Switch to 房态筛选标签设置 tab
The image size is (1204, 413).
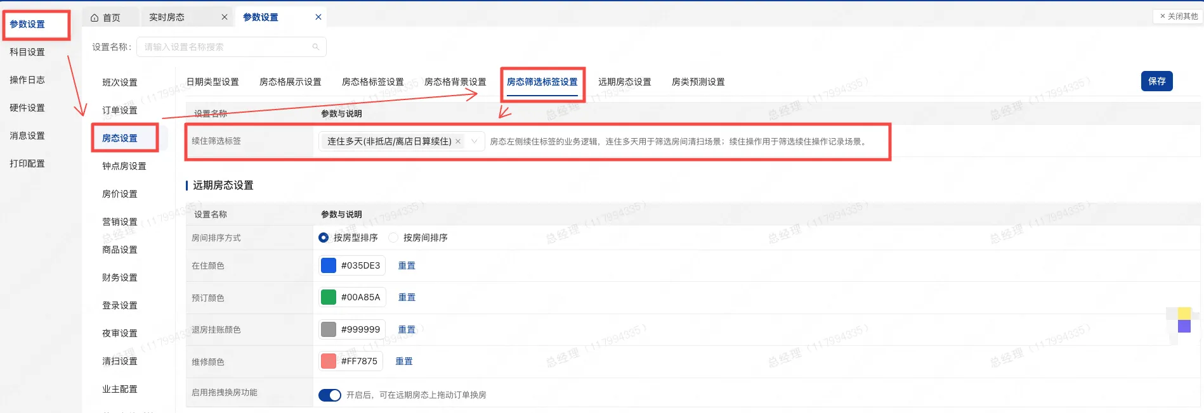(x=542, y=82)
